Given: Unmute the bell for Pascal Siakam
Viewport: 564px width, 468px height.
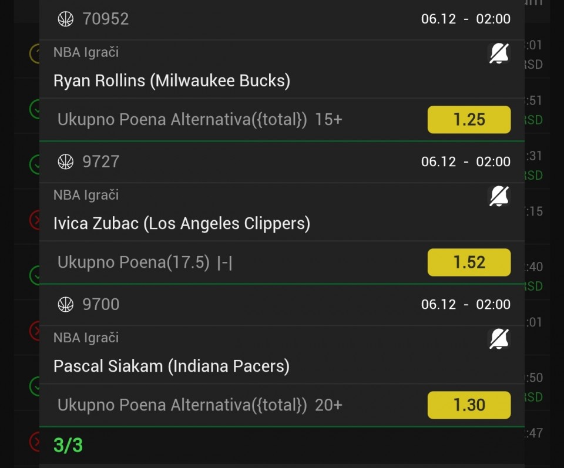Looking at the screenshot, I should click(499, 339).
